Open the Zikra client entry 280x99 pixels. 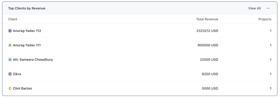point(17,74)
